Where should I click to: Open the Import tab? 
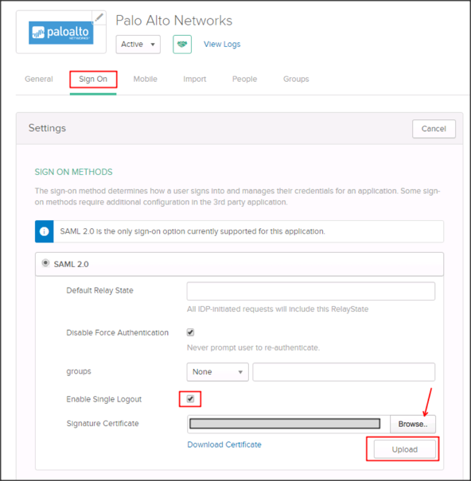(195, 80)
